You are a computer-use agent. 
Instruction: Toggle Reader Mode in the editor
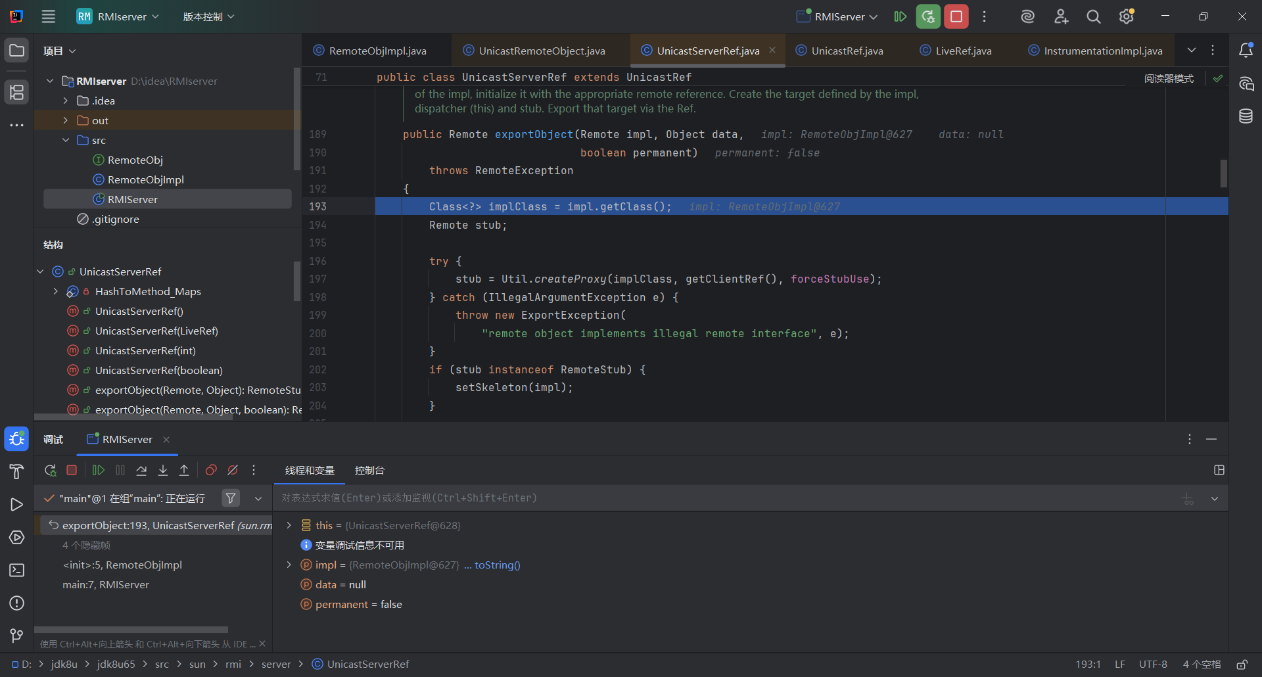(1168, 78)
